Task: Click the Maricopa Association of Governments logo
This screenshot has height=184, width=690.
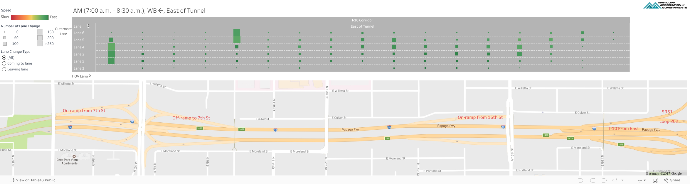Action: 665,5
